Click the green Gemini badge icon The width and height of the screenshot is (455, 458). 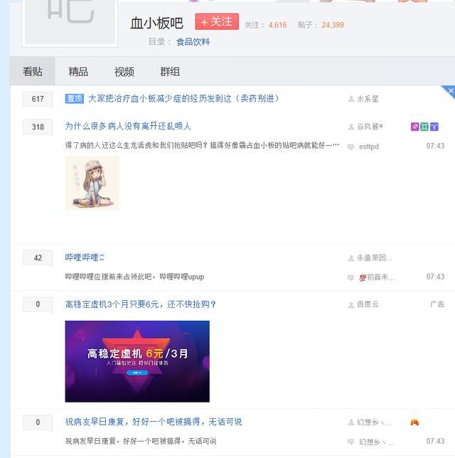[424, 127]
